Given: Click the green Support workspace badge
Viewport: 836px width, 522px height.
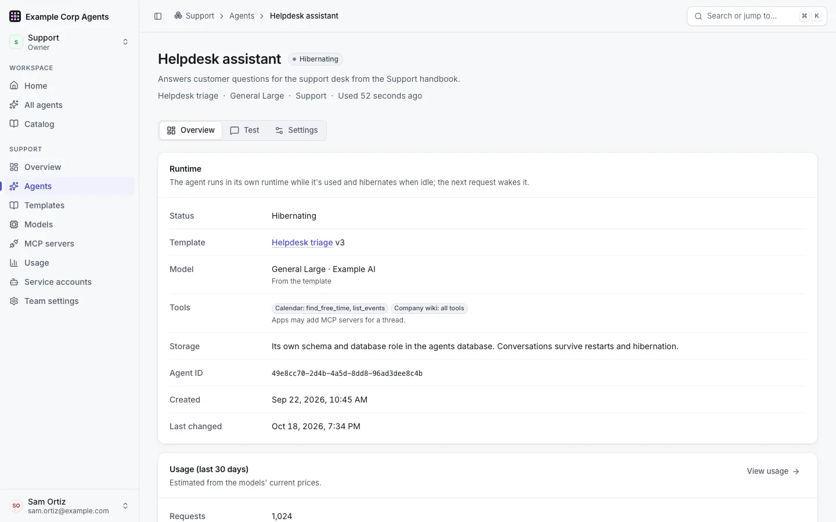Looking at the screenshot, I should click(x=16, y=42).
